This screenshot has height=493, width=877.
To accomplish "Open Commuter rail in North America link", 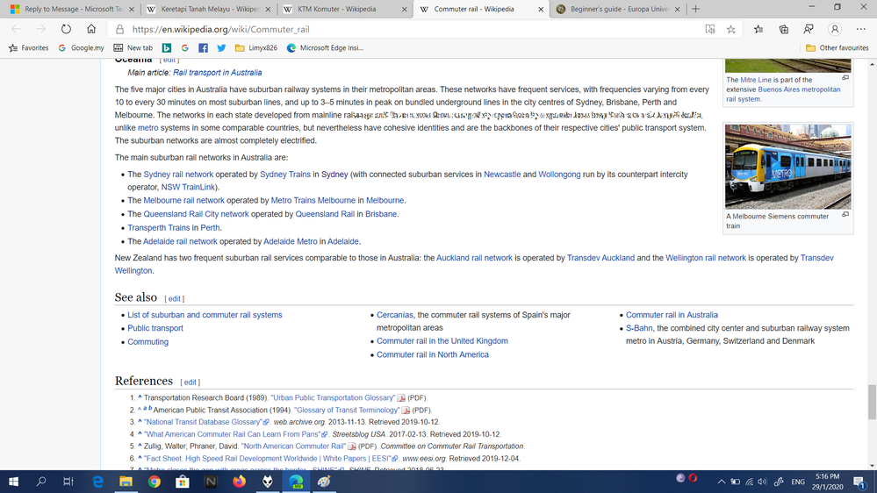I will 432,354.
